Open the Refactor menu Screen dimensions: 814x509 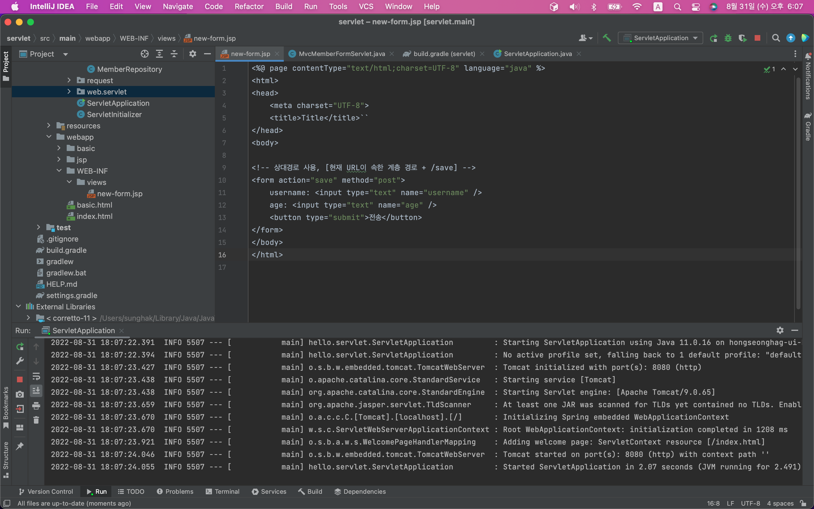tap(249, 7)
